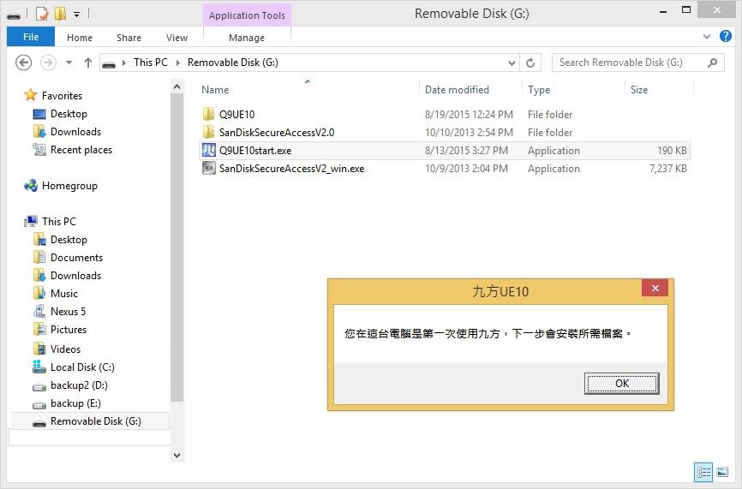Click the Properties icon in quick access toolbar
Image resolution: width=742 pixels, height=489 pixels.
click(42, 15)
